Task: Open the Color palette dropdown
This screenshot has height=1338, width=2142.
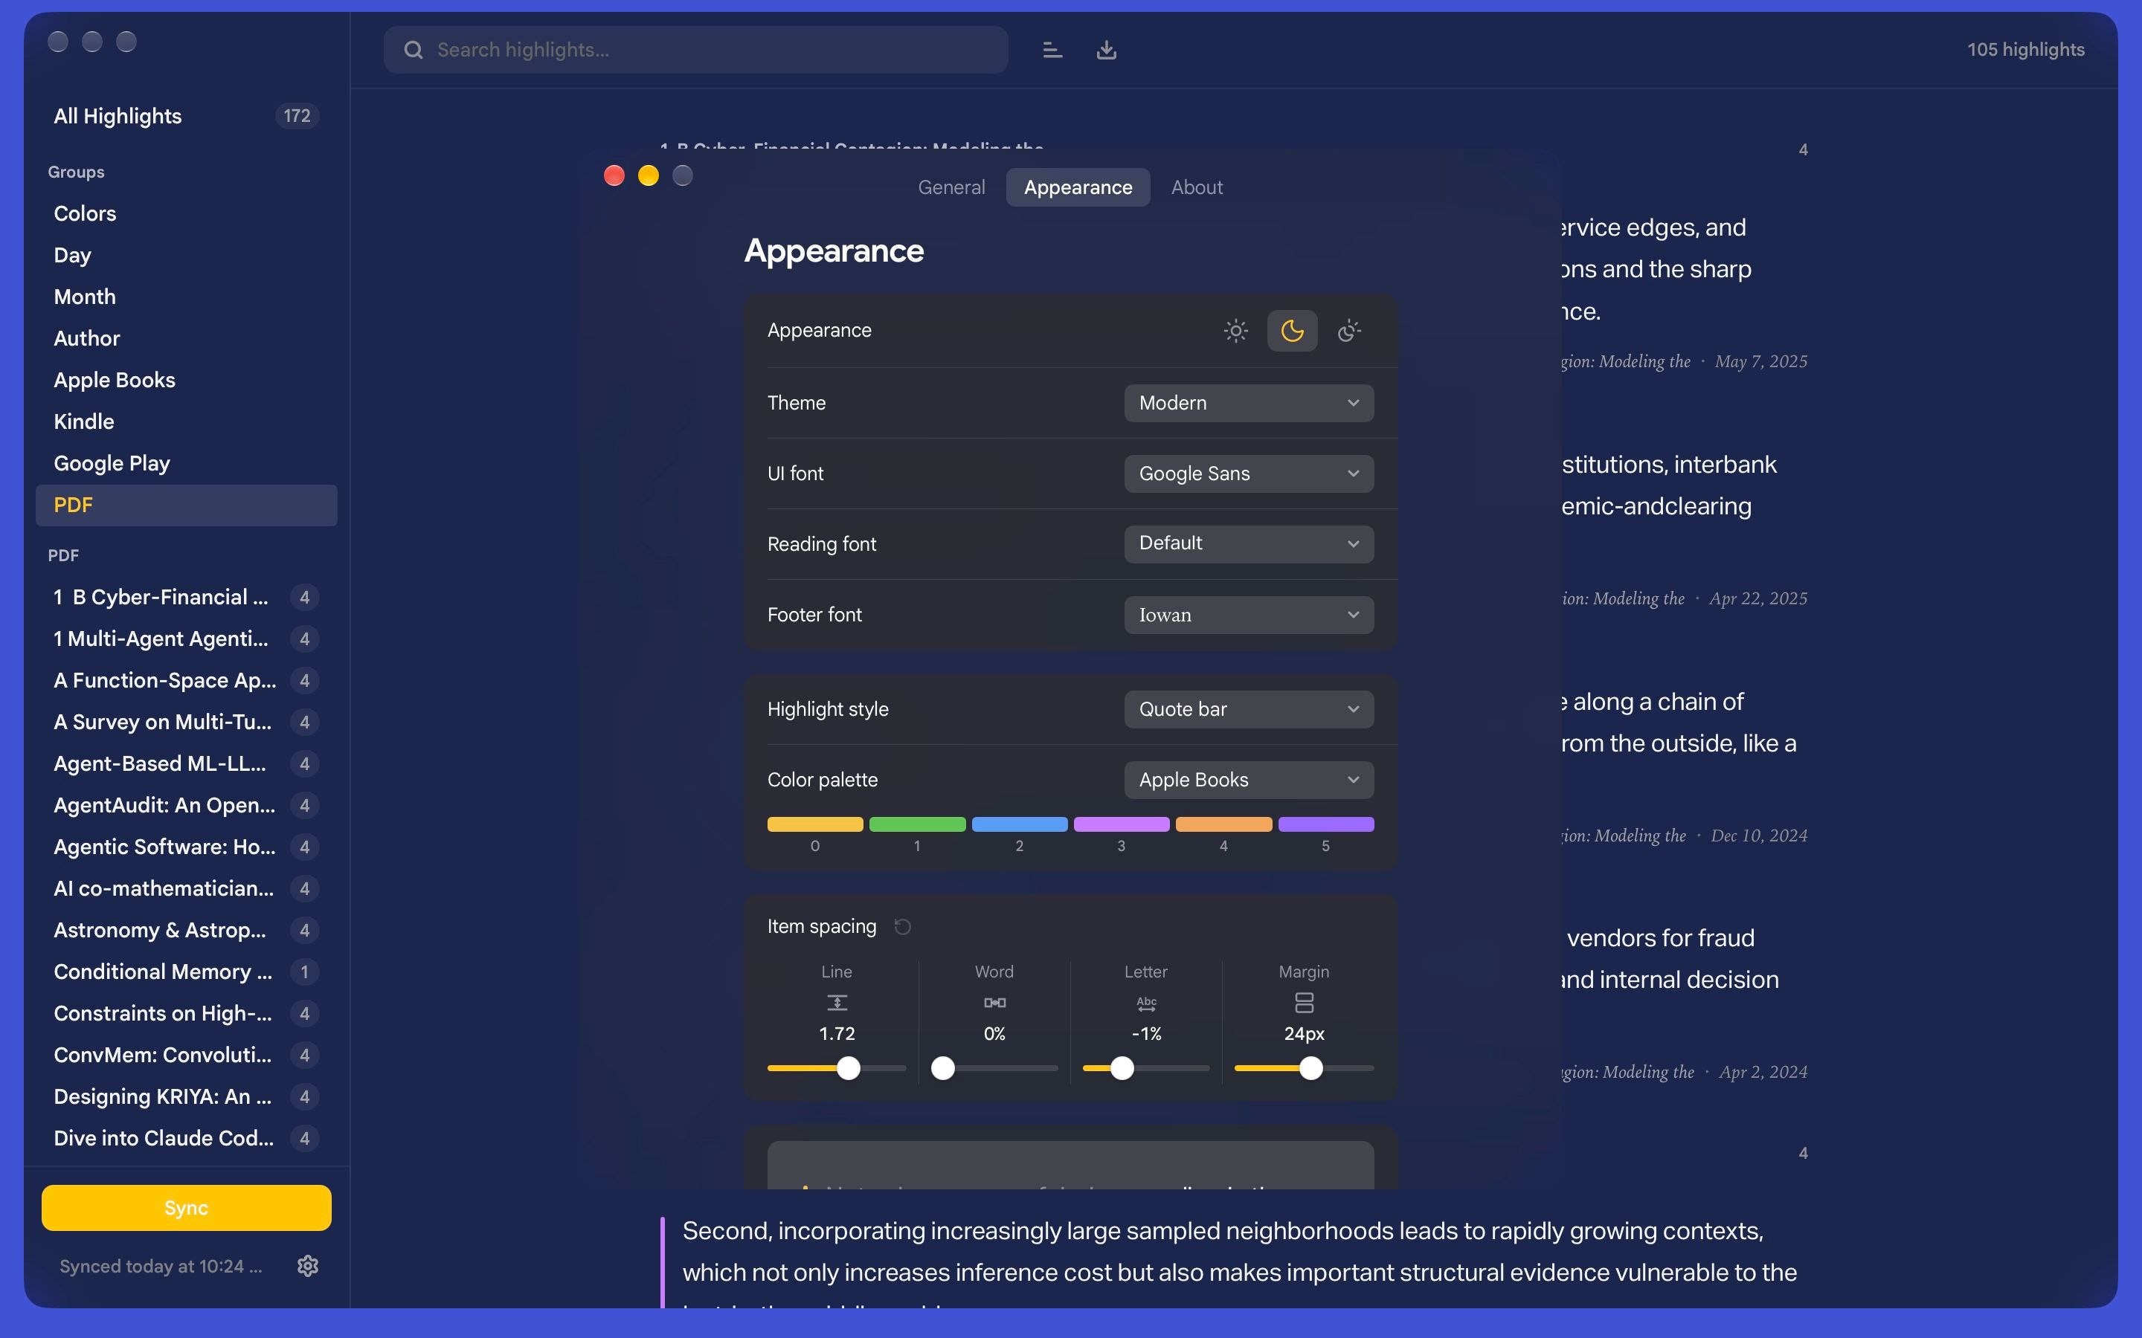Action: 1249,780
